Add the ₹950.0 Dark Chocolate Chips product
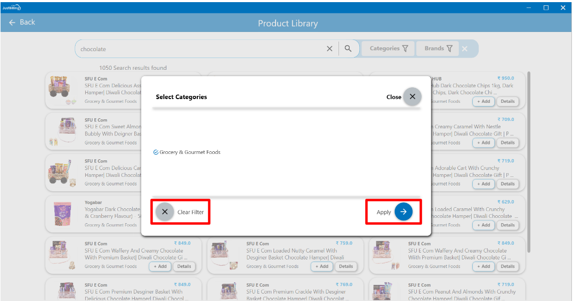This screenshot has width=573, height=301. [x=484, y=101]
